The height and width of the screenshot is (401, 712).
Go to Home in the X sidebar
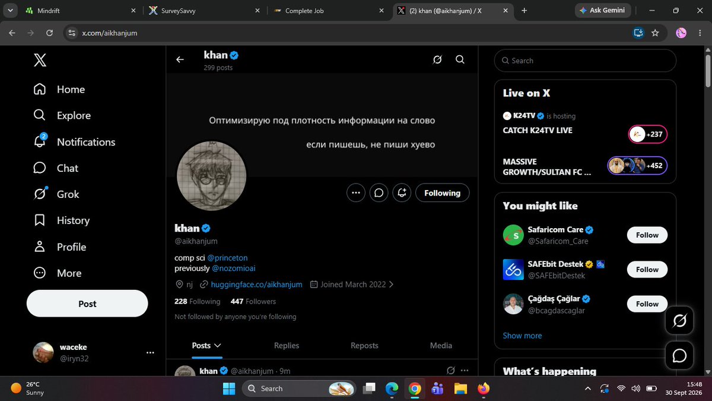coord(59,90)
